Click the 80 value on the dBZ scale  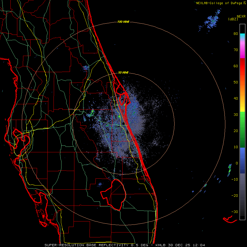[236, 34]
